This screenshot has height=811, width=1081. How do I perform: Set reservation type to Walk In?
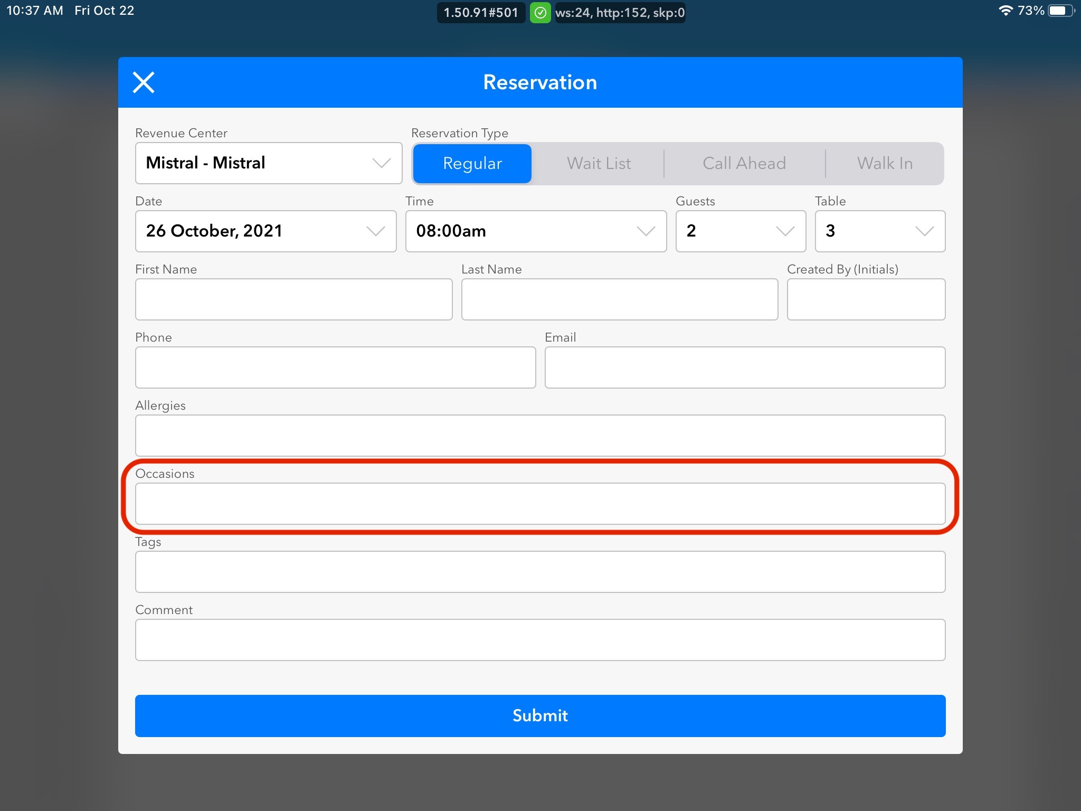[x=885, y=164]
